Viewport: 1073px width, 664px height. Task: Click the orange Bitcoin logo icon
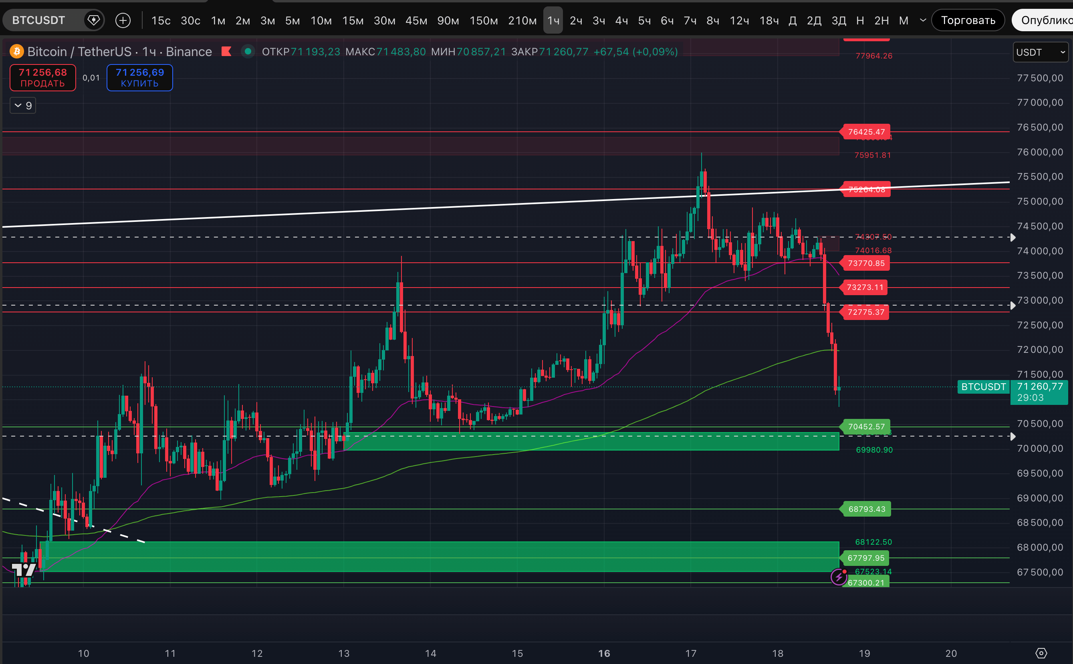pos(17,51)
